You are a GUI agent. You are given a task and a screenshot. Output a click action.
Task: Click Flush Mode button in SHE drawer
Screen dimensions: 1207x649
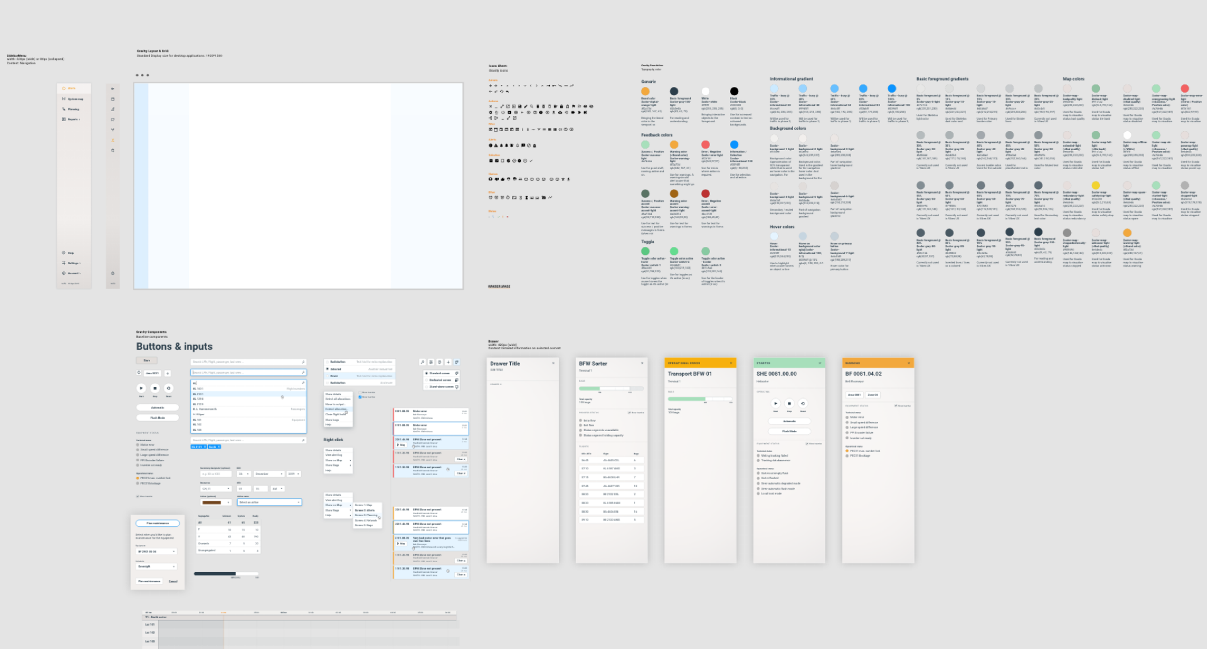789,431
